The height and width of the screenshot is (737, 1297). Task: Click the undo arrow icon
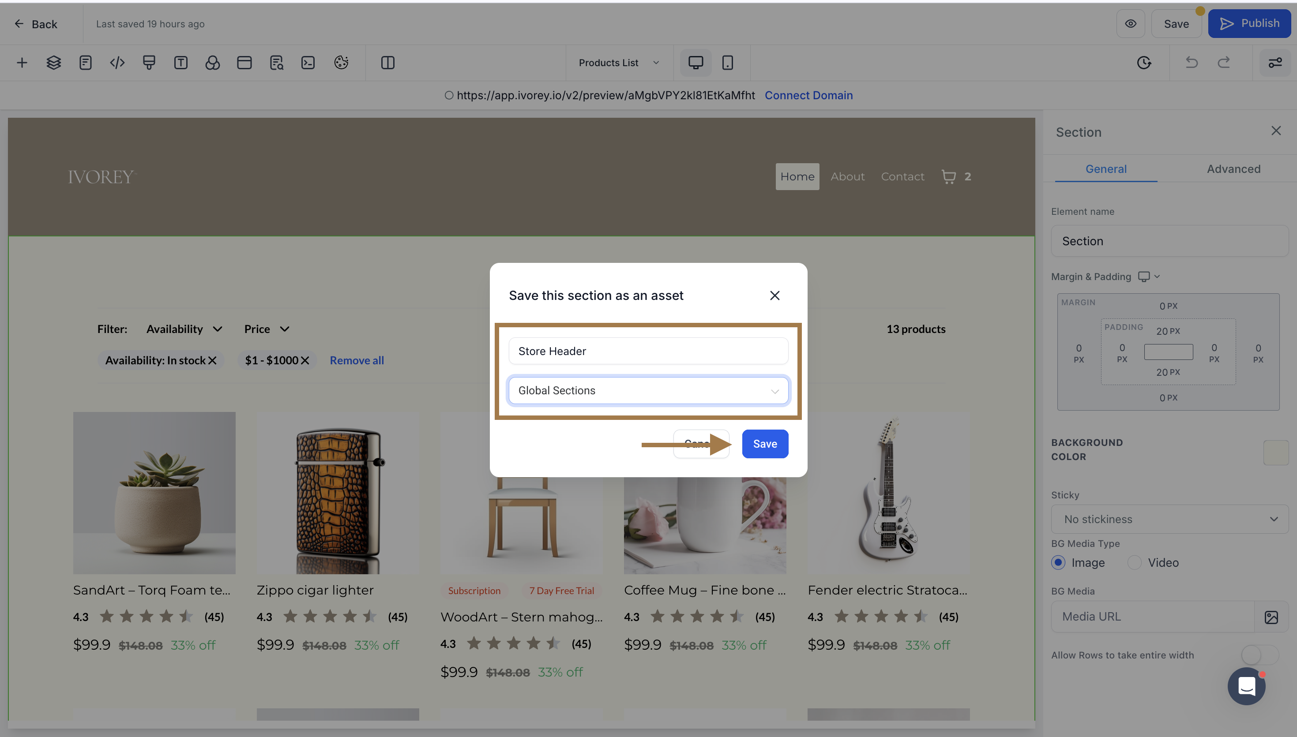1191,63
